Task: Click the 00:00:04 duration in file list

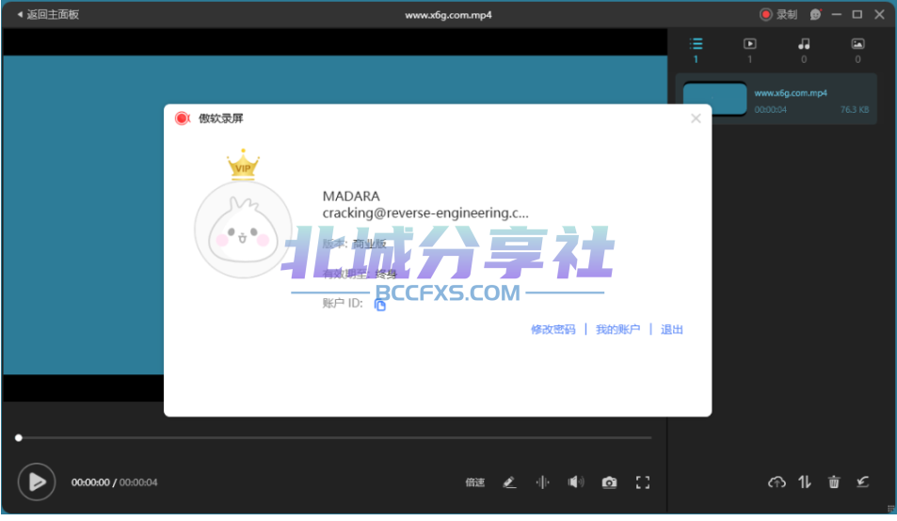Action: (770, 110)
